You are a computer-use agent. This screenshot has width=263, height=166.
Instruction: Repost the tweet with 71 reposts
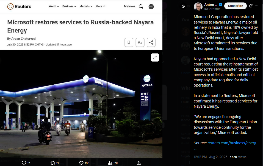tap(53, 163)
